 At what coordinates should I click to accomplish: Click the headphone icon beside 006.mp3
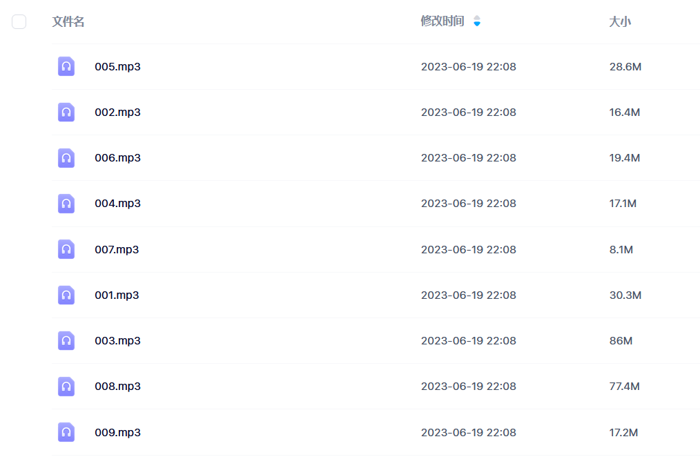tap(66, 157)
